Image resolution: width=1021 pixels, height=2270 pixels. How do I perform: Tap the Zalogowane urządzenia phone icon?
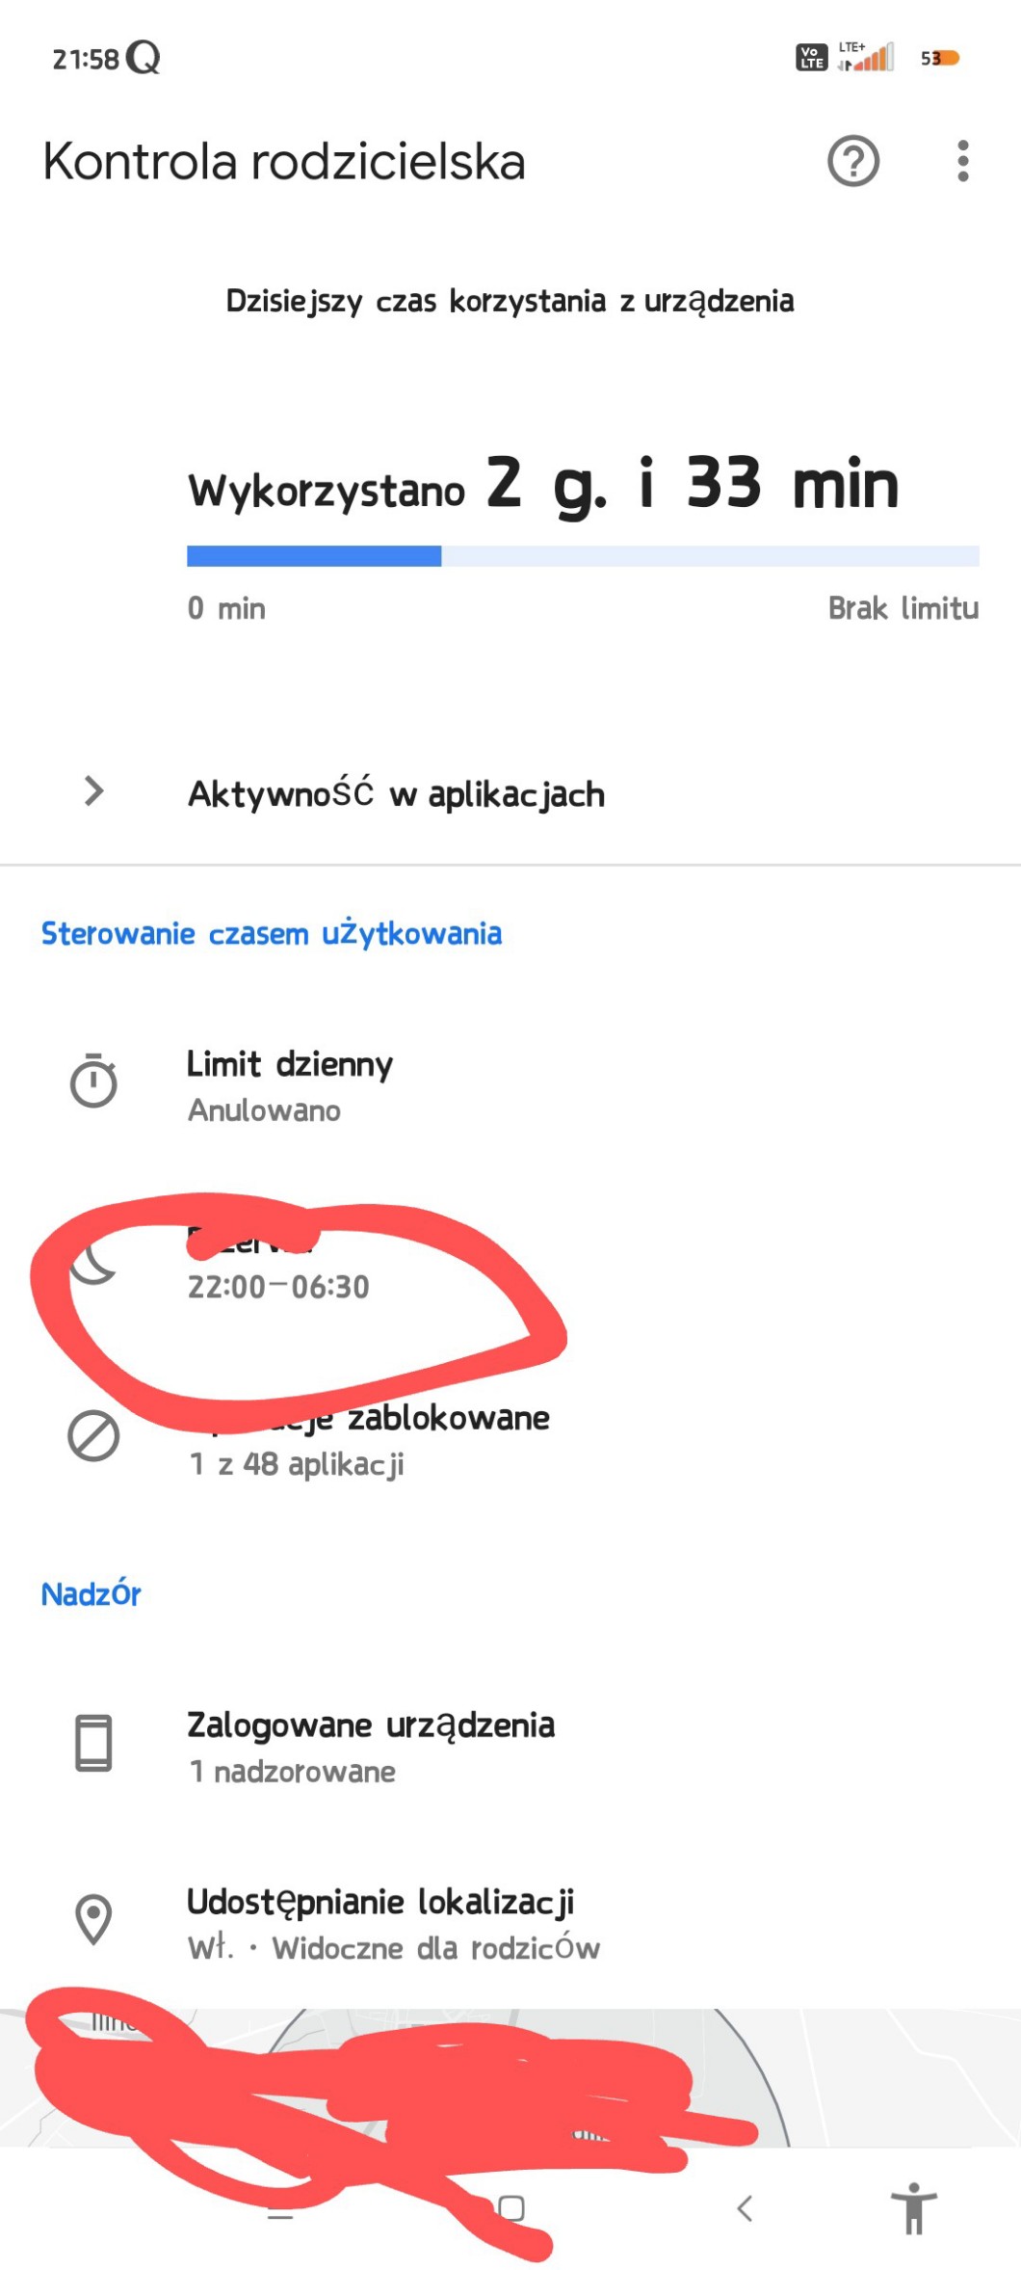93,1743
